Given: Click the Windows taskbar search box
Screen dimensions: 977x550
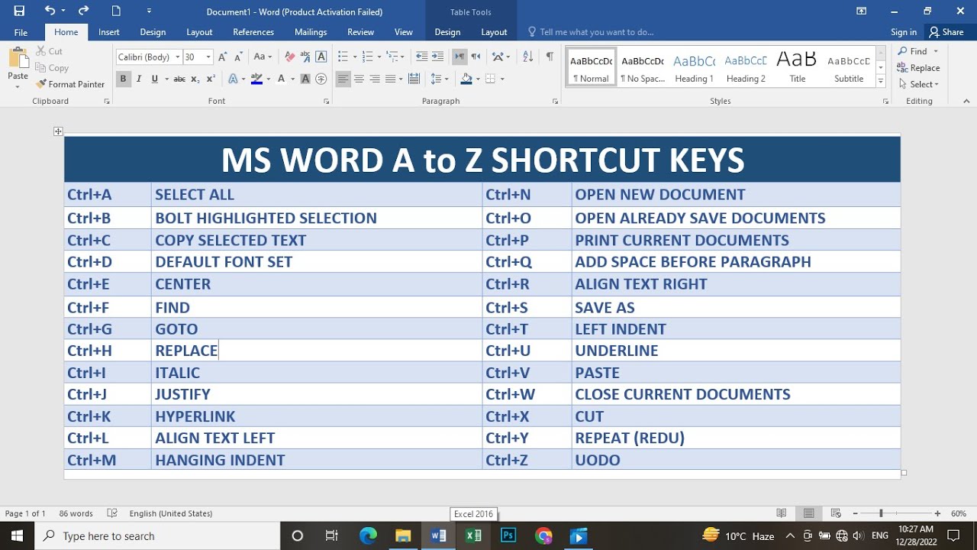Looking at the screenshot, I should click(158, 535).
